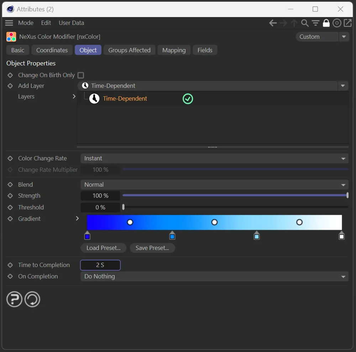This screenshot has height=352, width=356.
Task: Click the reset circular arrow button
Action: [x=32, y=299]
